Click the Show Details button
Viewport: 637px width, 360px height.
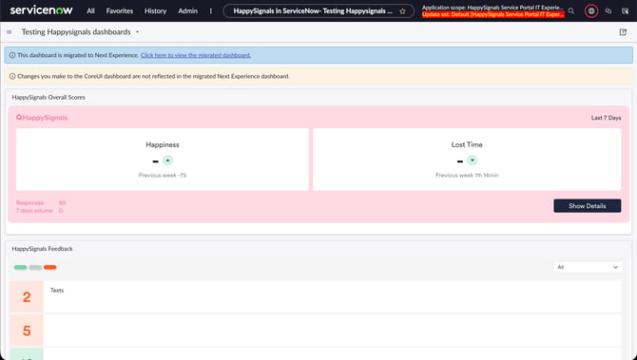pos(587,206)
